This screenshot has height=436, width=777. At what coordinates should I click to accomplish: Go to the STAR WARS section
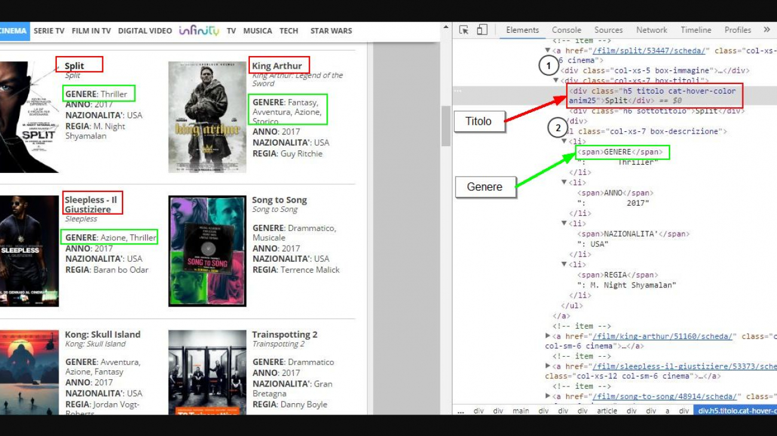331,31
